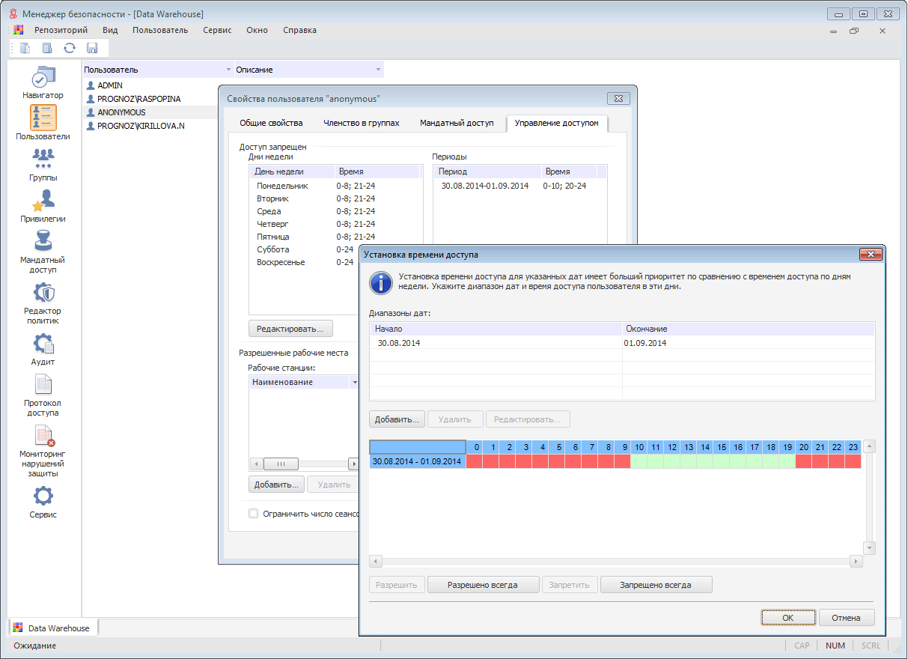The width and height of the screenshot is (908, 659).
Task: Open the Наименование column dropdown arrow
Action: [x=354, y=383]
